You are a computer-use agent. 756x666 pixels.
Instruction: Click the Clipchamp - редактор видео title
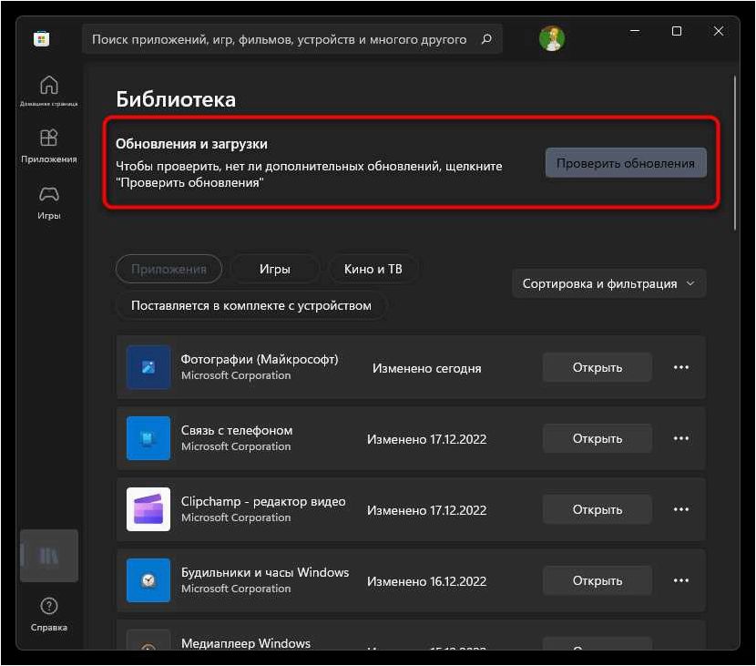pos(263,501)
